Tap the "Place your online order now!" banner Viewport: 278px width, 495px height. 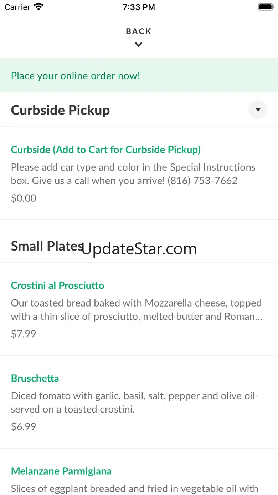(76, 76)
